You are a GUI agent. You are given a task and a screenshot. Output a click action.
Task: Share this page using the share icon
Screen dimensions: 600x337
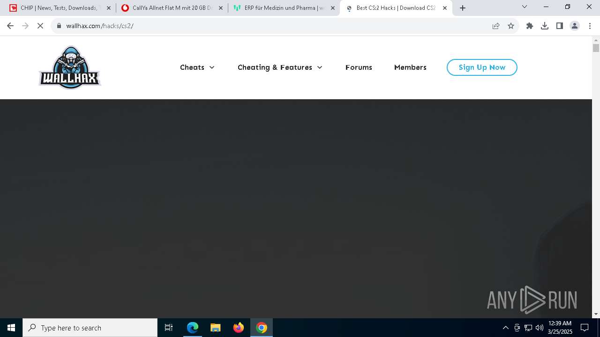click(x=496, y=26)
